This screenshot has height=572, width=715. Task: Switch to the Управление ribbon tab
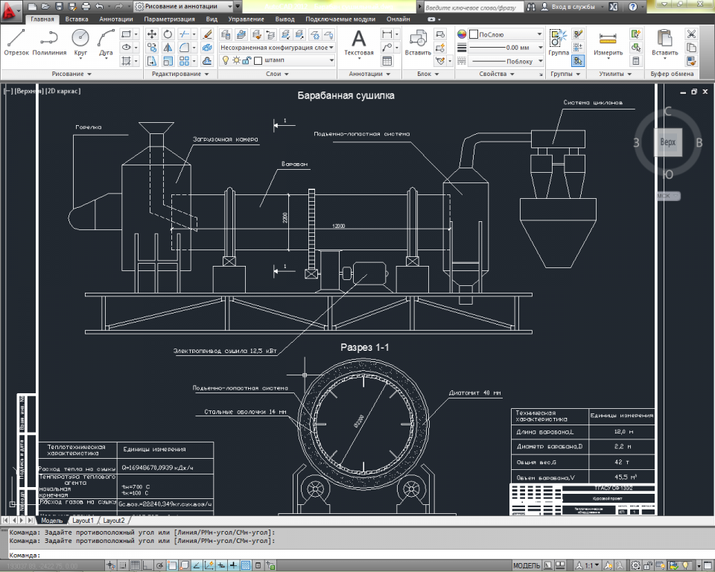[x=247, y=19]
